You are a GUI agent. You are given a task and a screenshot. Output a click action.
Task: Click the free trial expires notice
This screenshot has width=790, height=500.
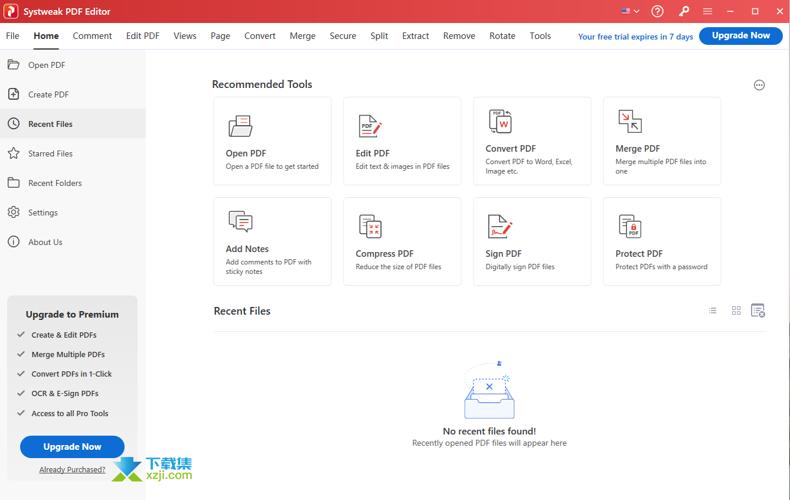pos(635,37)
